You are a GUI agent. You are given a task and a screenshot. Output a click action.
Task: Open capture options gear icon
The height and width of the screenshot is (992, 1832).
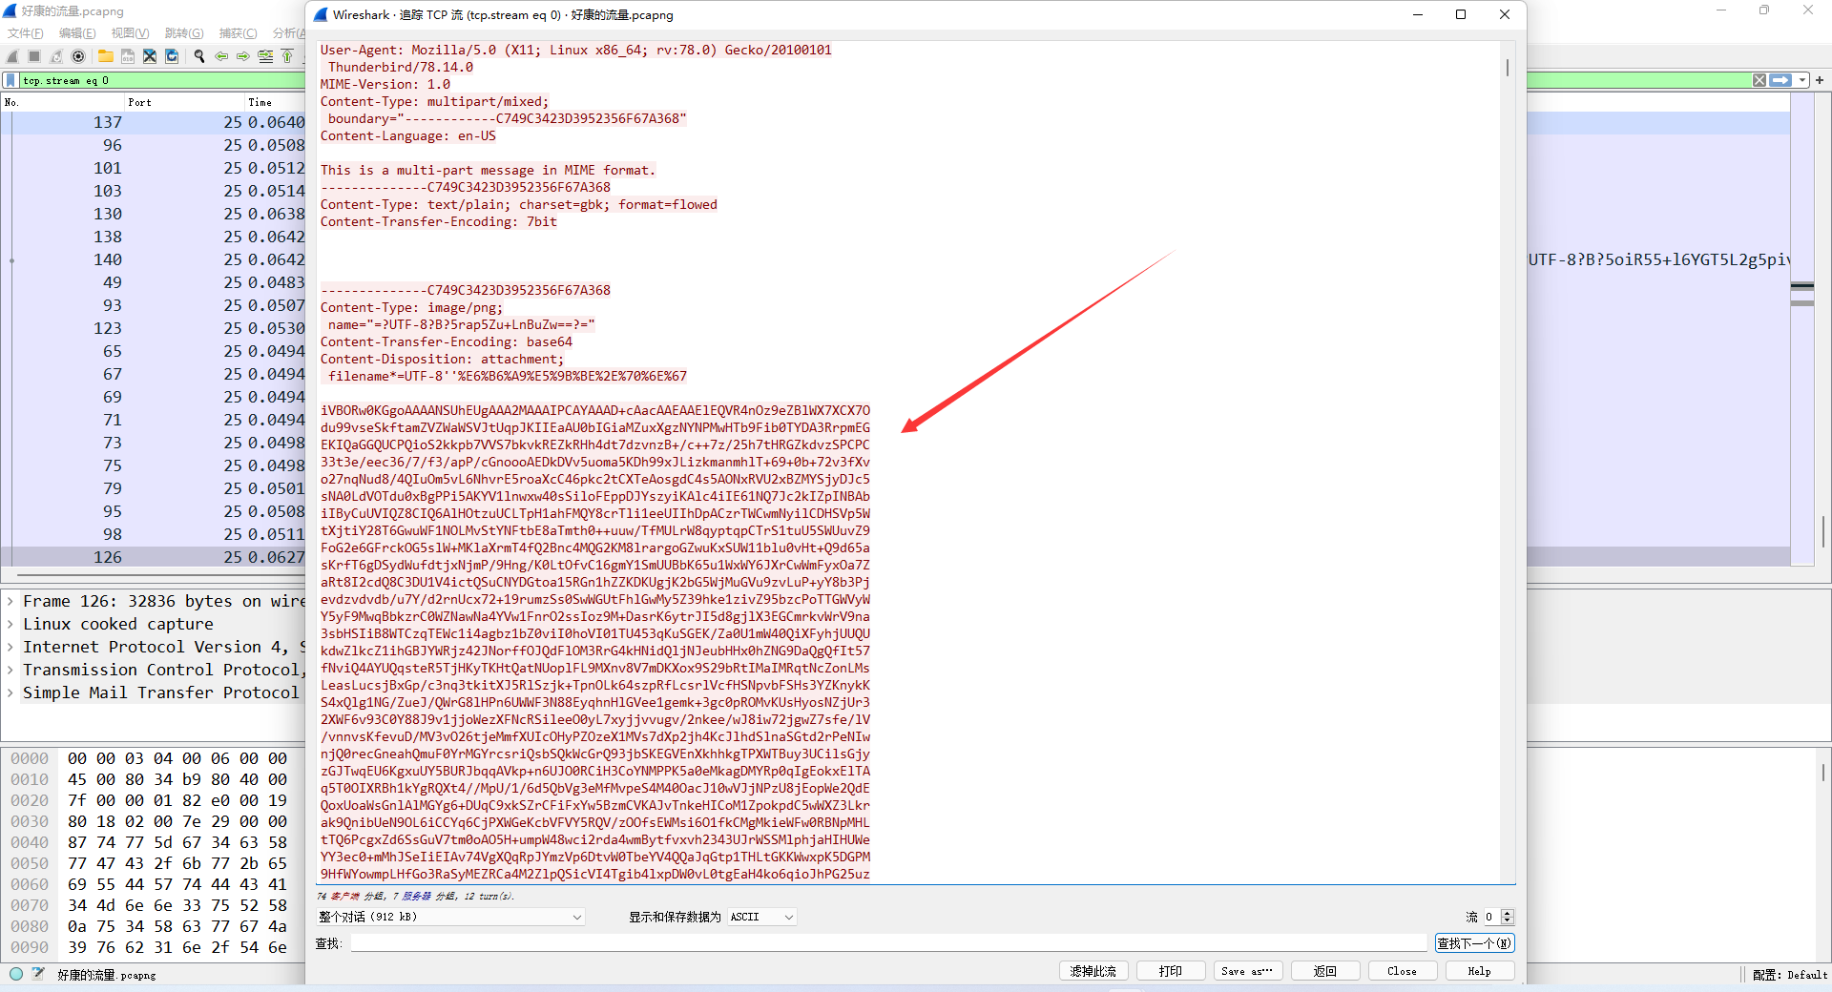coord(78,56)
